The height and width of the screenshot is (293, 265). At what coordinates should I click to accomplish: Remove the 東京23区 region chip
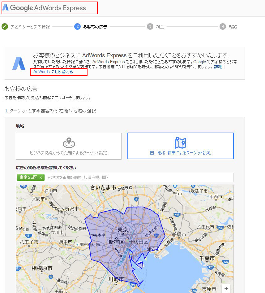(41, 177)
